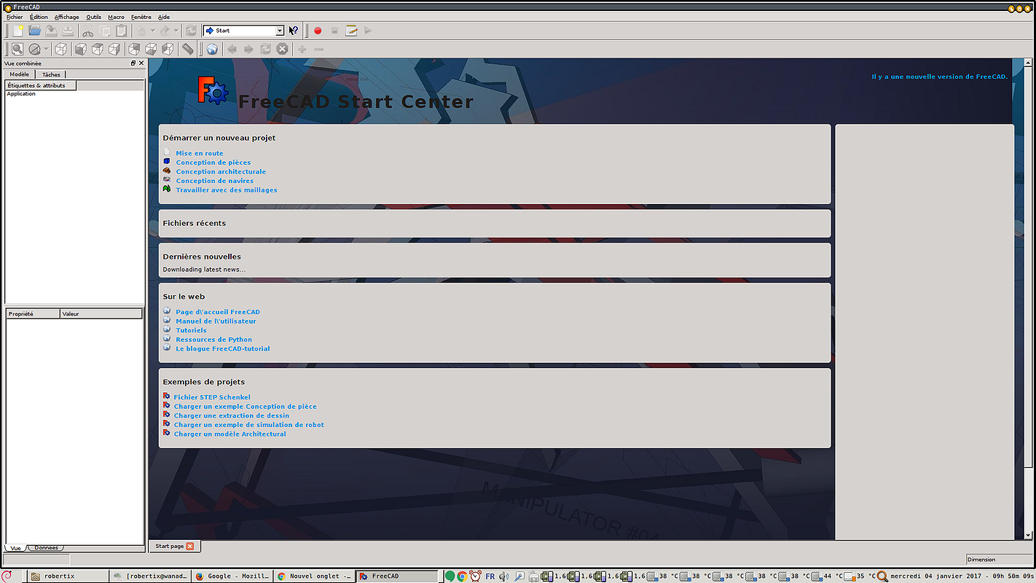Open the Outils menu
This screenshot has height=583, width=1036.
click(94, 17)
